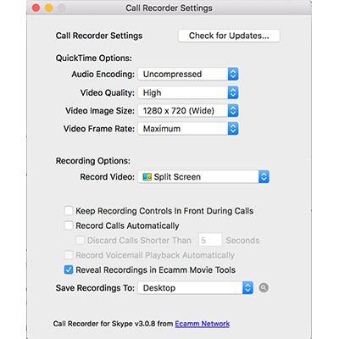Enable Record Calls Automatically checkbox

click(69, 225)
